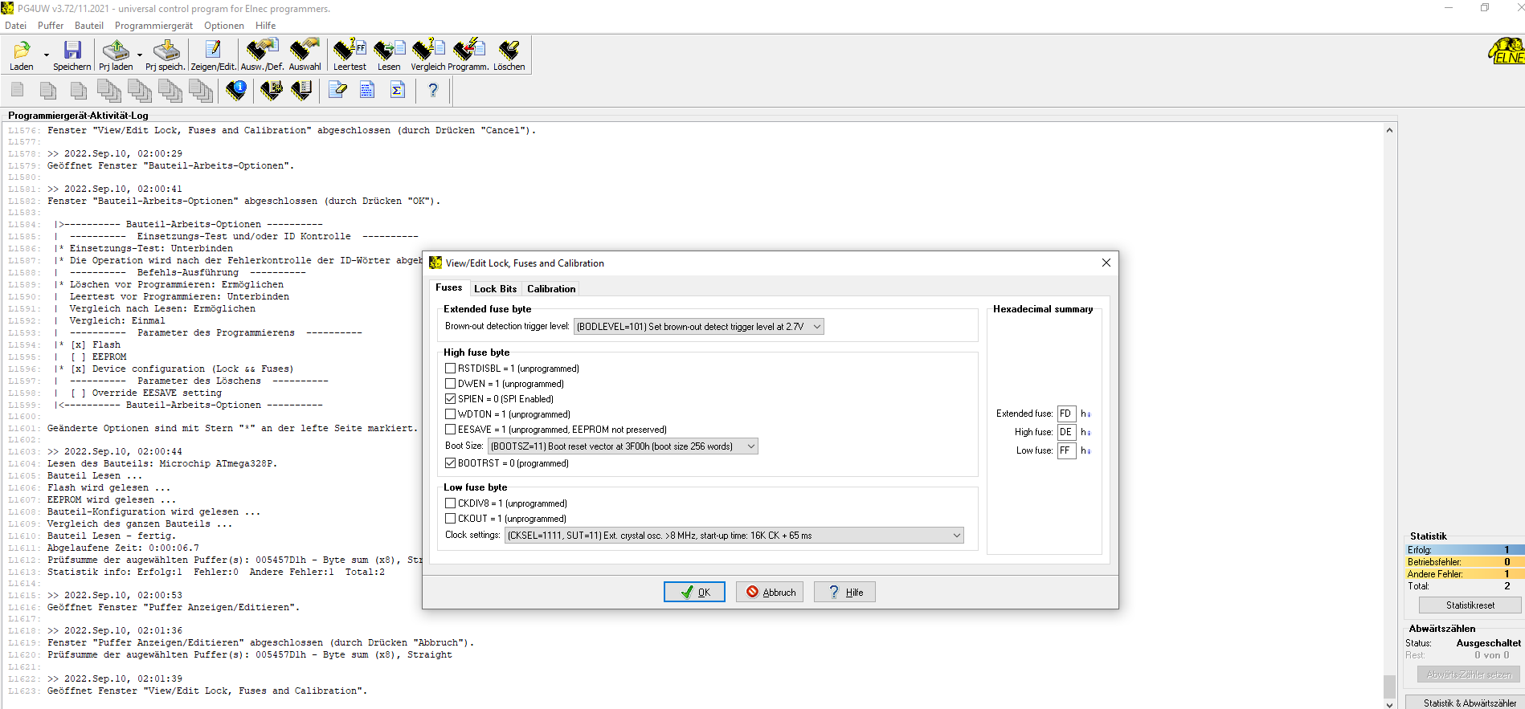Open the Bauteil menu

point(89,26)
